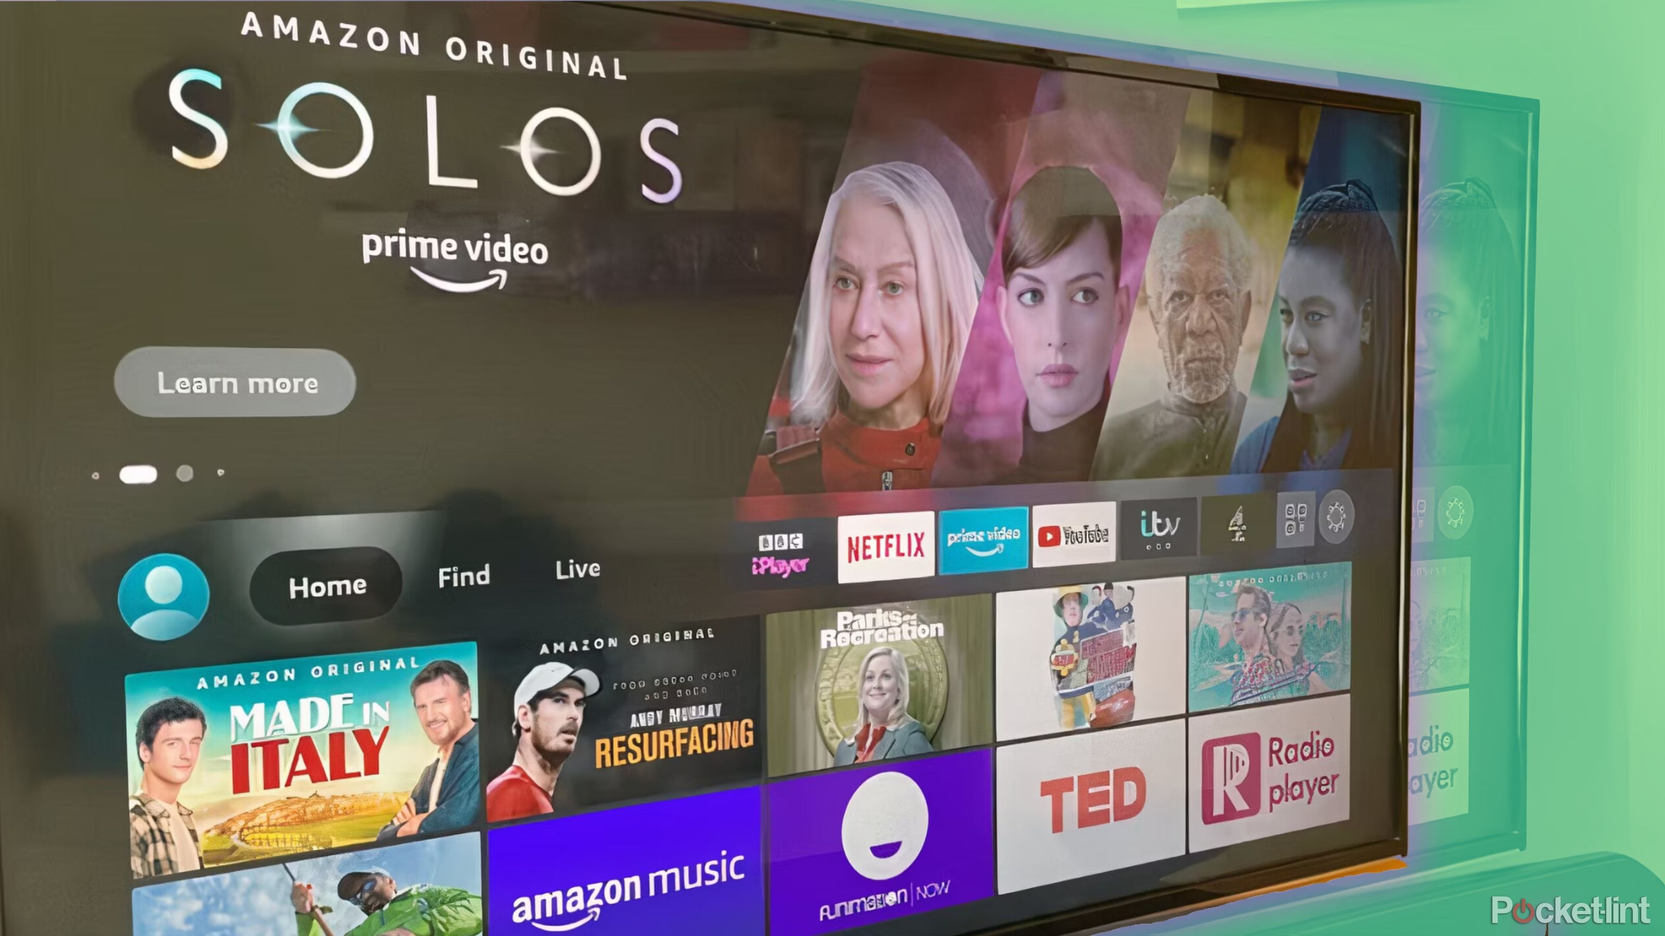The width and height of the screenshot is (1665, 936).
Task: Click Home navigation tab
Action: [x=325, y=583]
